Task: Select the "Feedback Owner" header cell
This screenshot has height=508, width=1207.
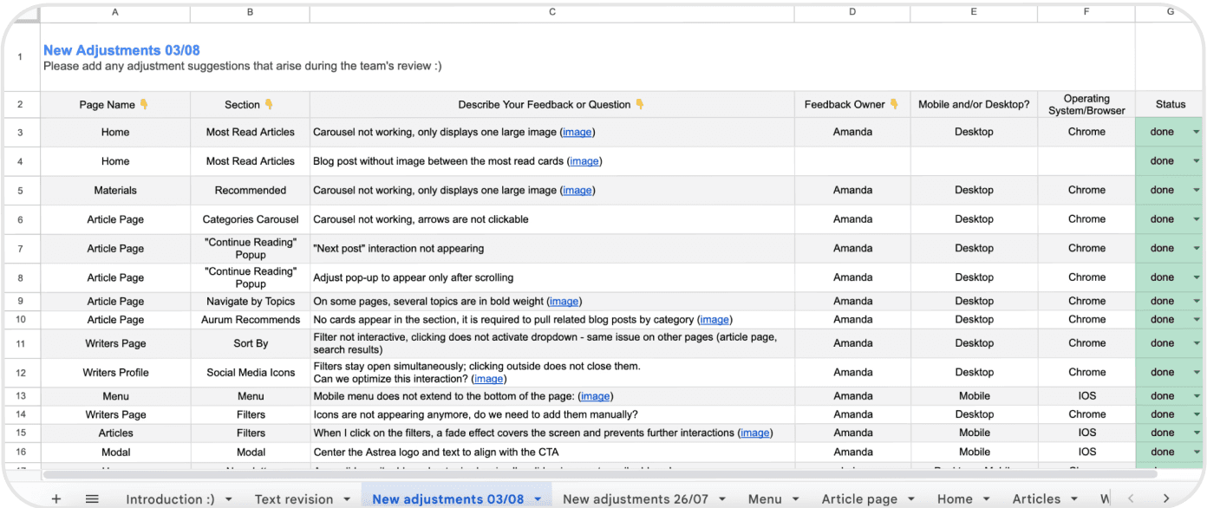Action: [x=852, y=105]
